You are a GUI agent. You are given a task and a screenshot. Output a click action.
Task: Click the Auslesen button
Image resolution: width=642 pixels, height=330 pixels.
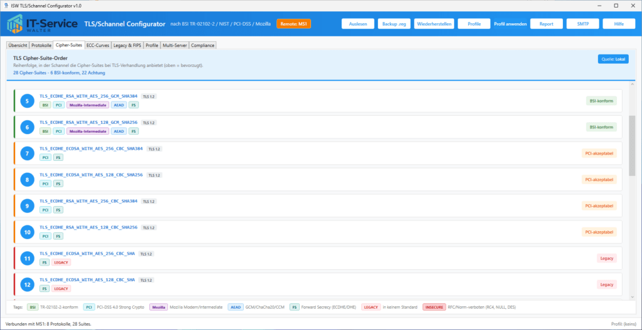(x=358, y=24)
